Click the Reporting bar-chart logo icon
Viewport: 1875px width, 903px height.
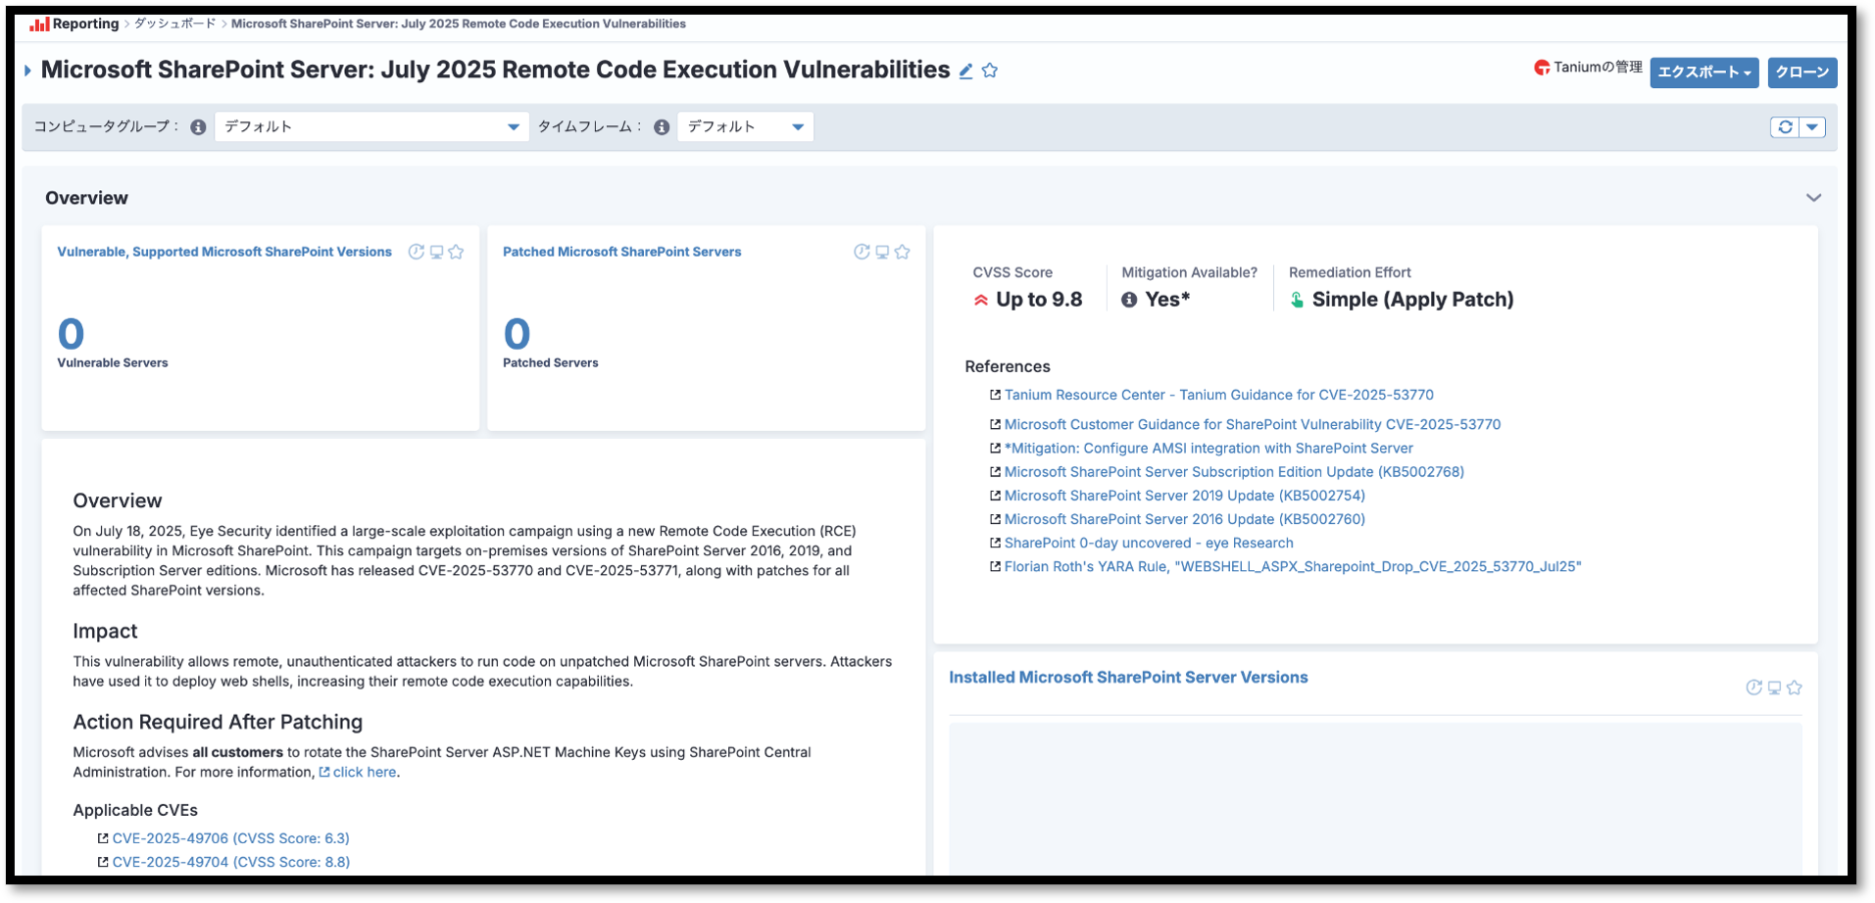(39, 24)
